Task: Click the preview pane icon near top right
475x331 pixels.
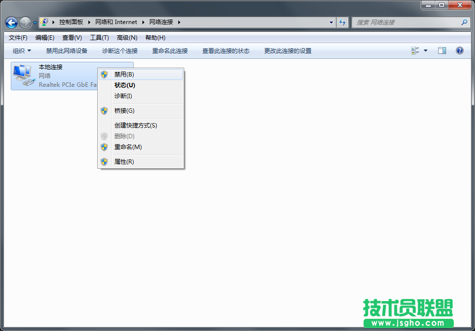Action: pos(442,51)
